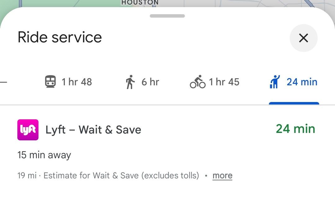Tap the sheet drag handle bar
The image size is (335, 217).
(x=167, y=16)
